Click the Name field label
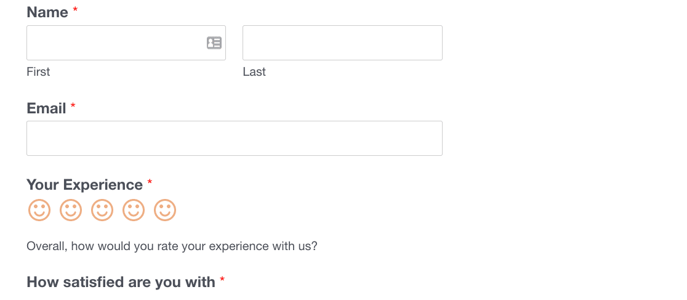 [x=47, y=12]
